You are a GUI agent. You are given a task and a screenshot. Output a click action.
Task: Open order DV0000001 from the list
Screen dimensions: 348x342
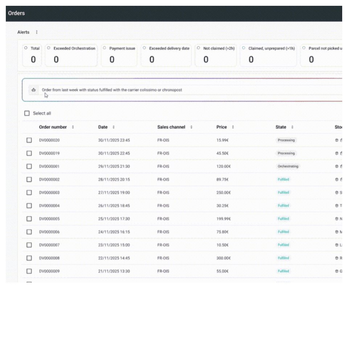coord(49,167)
